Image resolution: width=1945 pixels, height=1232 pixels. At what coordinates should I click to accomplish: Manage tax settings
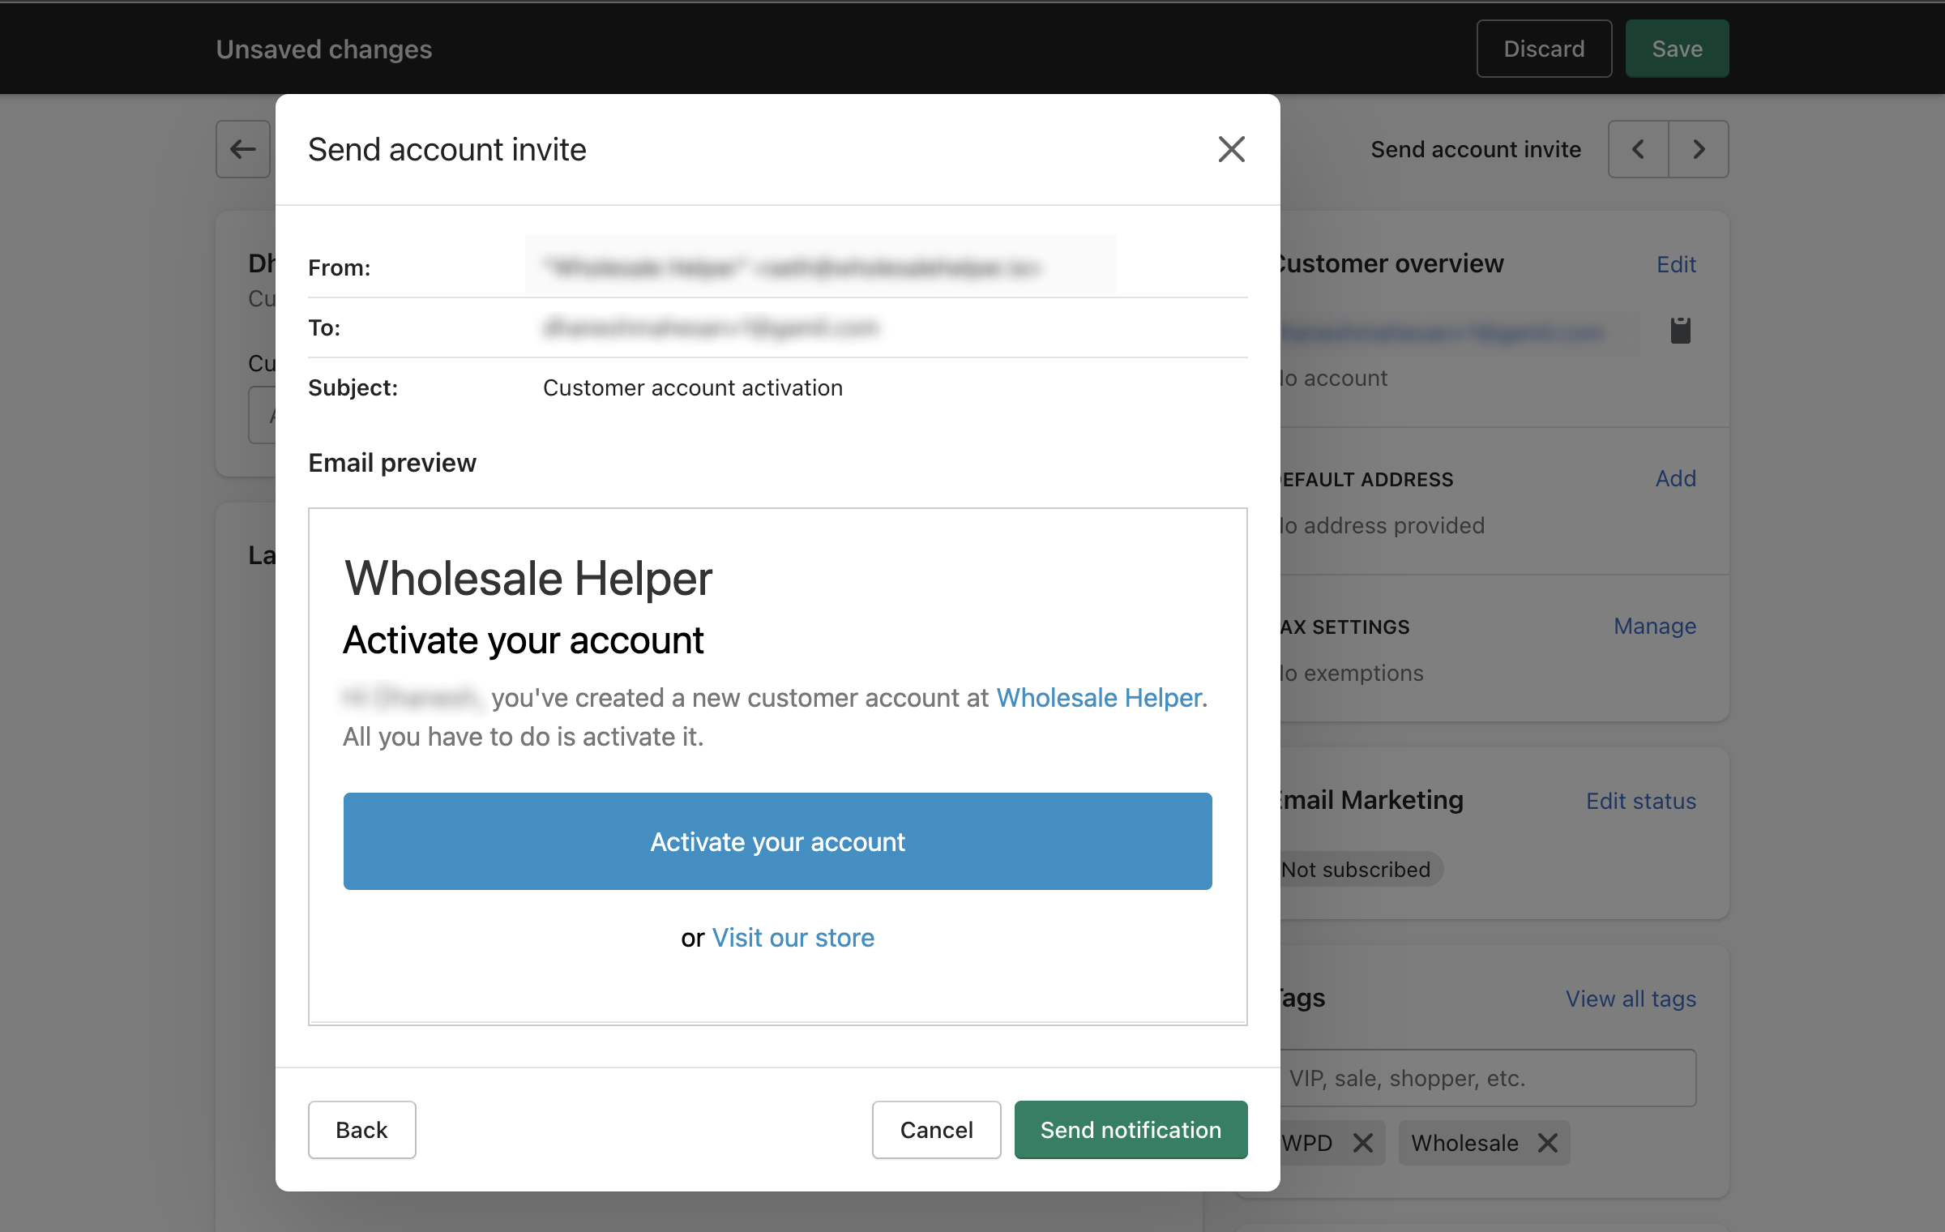[1654, 626]
